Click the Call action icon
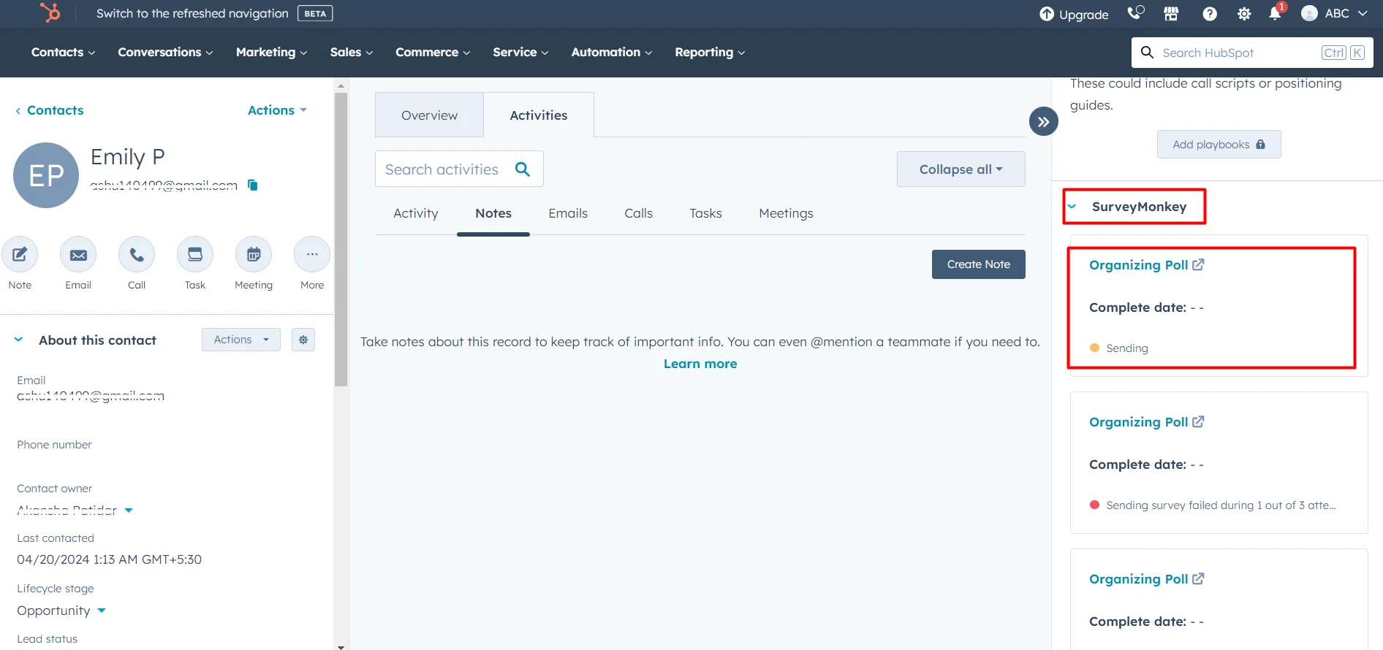Image resolution: width=1383 pixels, height=650 pixels. click(x=137, y=254)
